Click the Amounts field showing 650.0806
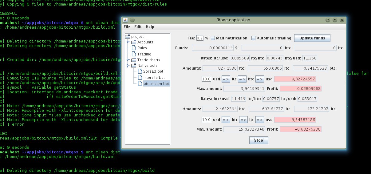Viewport: 371px width, 174px height. [x=265, y=68]
